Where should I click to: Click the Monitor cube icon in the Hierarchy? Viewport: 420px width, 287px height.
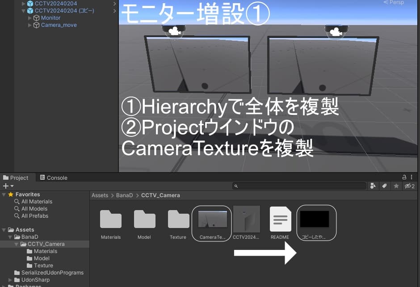(37, 18)
